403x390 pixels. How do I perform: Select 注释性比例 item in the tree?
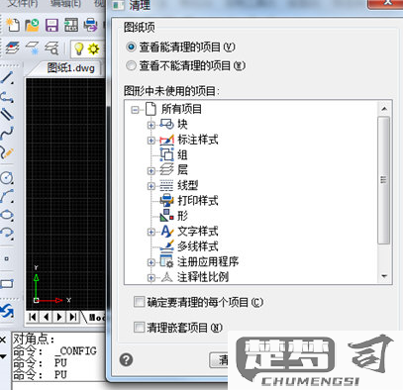tap(203, 277)
